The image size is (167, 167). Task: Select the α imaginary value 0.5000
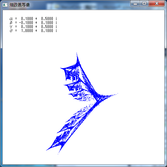click(47, 19)
